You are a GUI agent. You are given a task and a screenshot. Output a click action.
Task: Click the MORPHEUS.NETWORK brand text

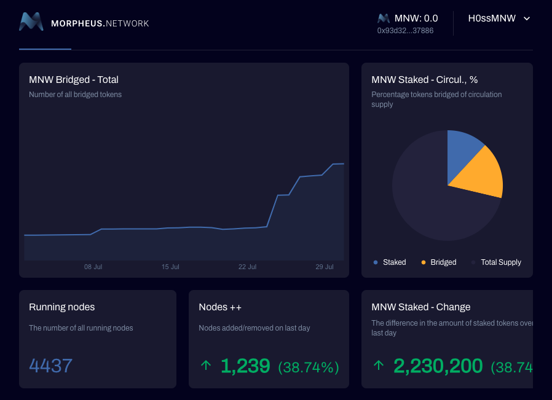click(x=100, y=23)
